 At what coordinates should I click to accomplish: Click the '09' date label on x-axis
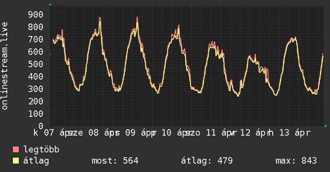(x=131, y=133)
